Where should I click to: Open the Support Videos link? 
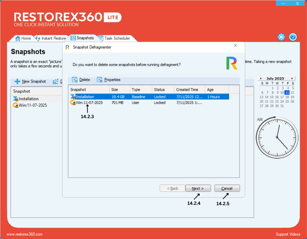point(288,234)
